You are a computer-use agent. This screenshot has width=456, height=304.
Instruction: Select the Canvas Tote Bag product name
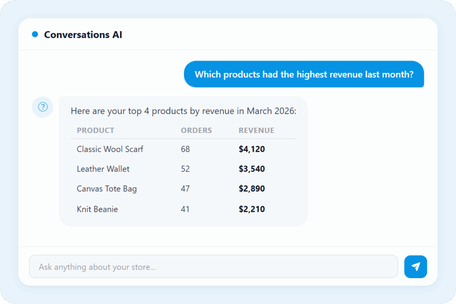[106, 189]
